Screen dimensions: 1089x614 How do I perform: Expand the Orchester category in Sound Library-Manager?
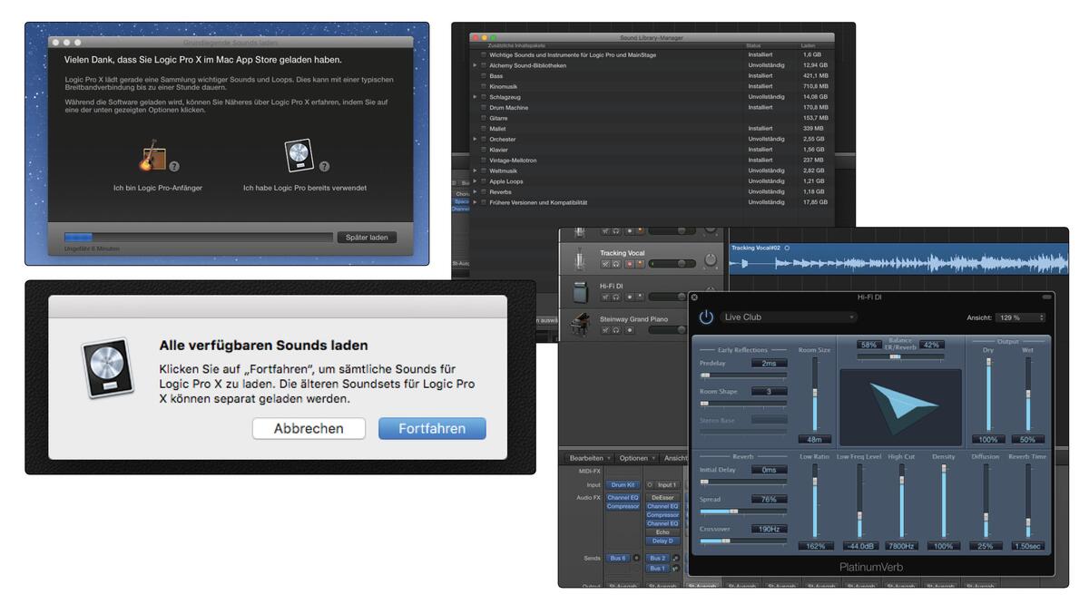473,139
